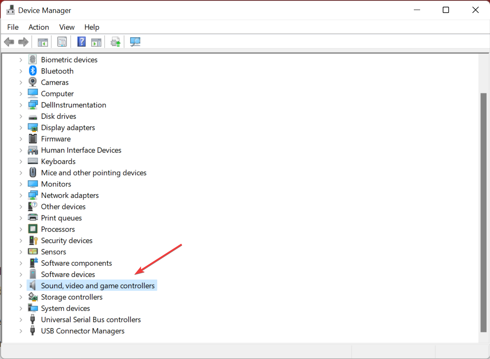Click the DellInstrumentation icon
The height and width of the screenshot is (359, 490).
point(33,105)
